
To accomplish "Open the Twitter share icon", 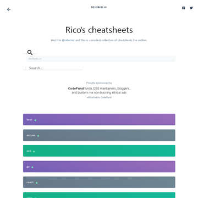I will coord(191,8).
